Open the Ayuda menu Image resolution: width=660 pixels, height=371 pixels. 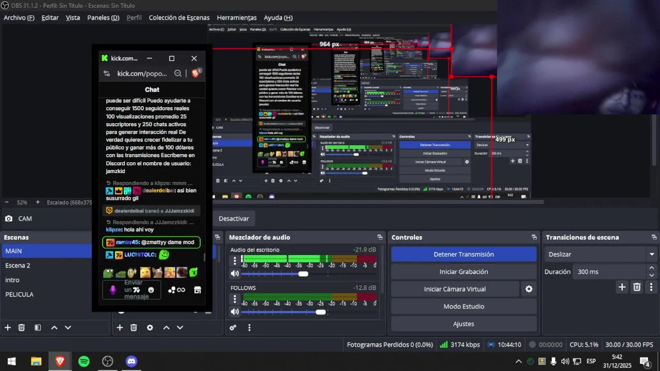(x=278, y=18)
